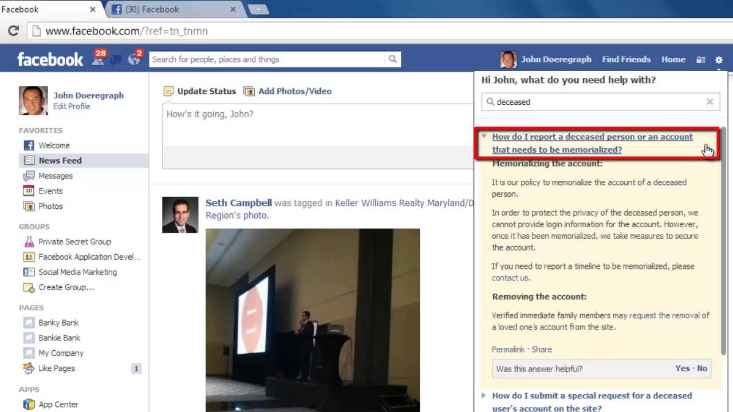Open Private Secret Group
733x412 pixels.
pos(74,241)
